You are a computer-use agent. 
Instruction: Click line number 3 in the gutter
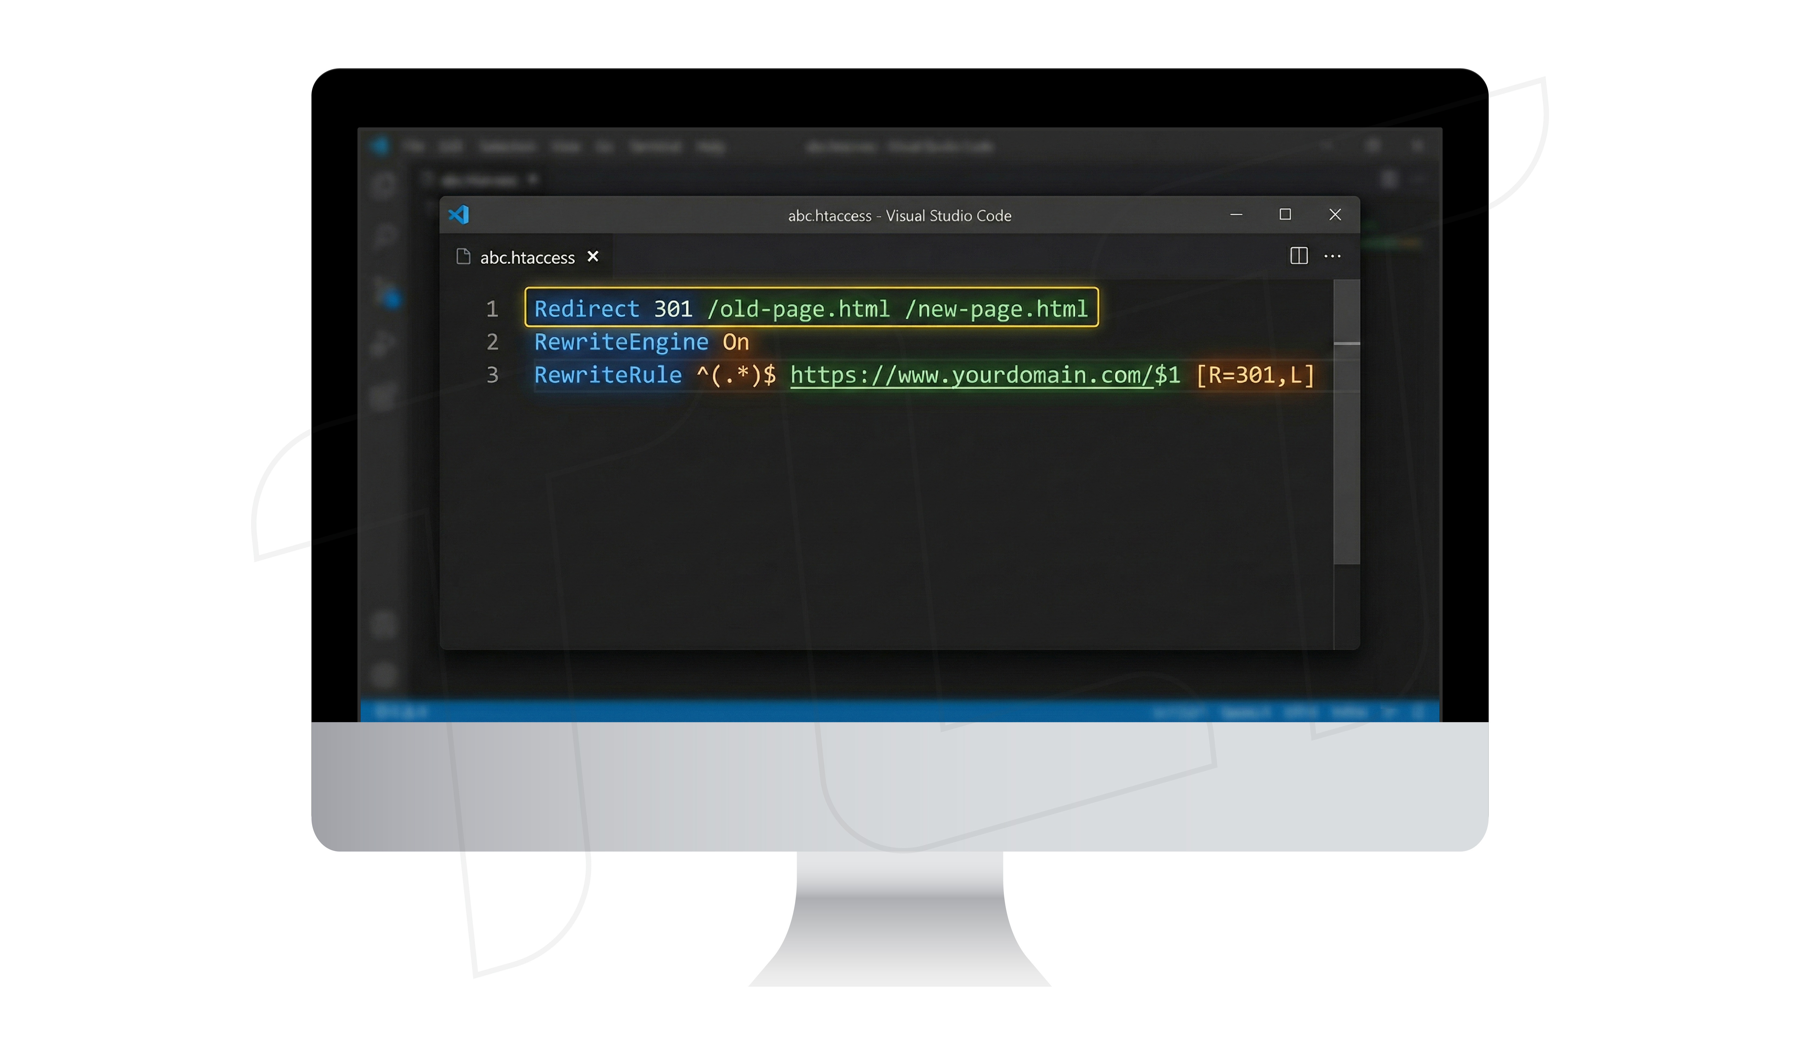point(492,375)
